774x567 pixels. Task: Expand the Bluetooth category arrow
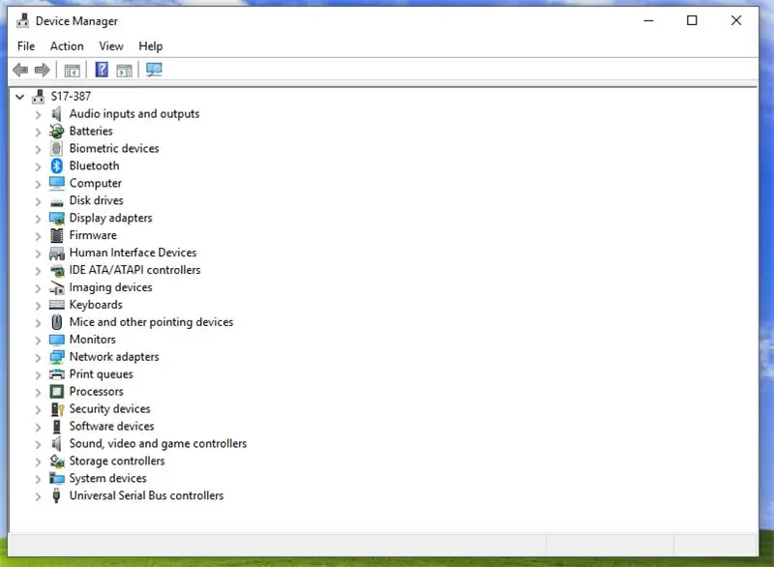click(38, 166)
